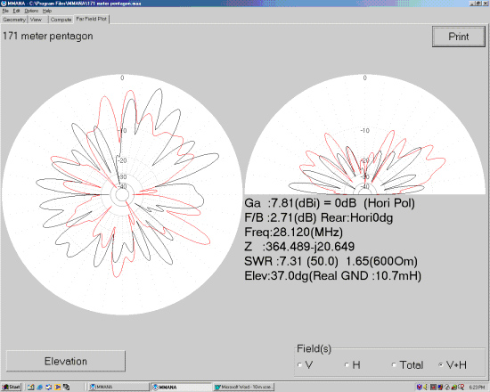Open the media player quick launch icon
This screenshot has height=392, width=490.
point(58,387)
